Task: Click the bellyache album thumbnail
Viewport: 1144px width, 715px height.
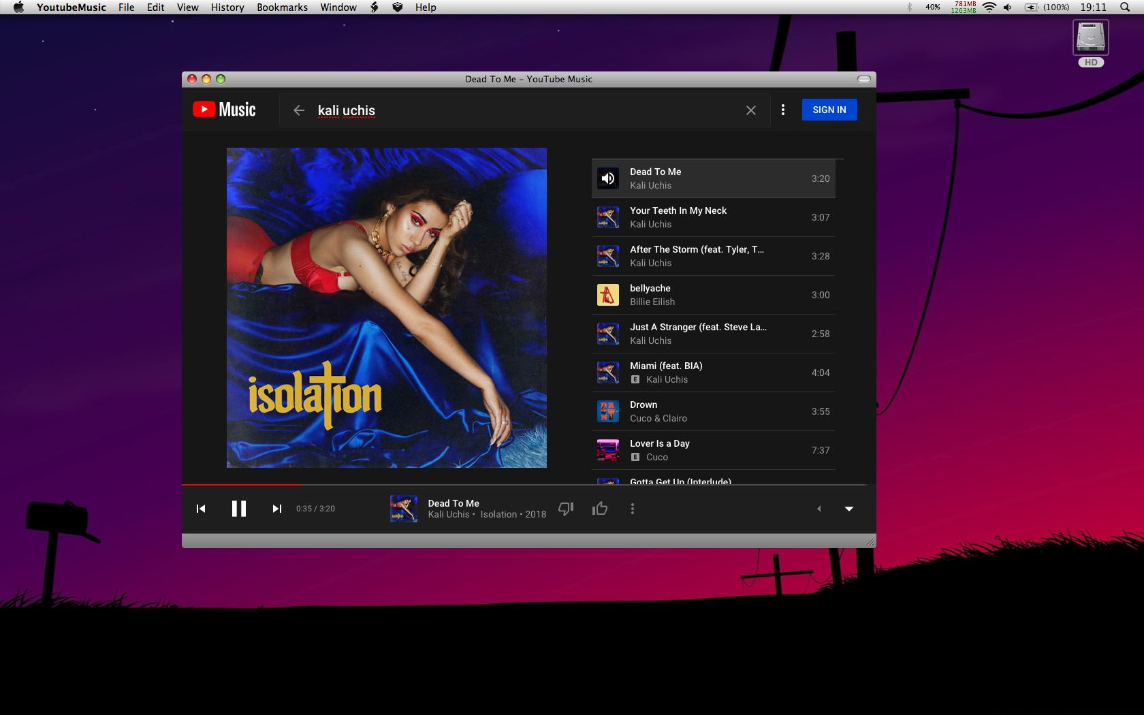Action: coord(608,295)
